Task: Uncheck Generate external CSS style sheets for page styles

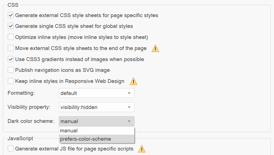Action: coord(11,15)
